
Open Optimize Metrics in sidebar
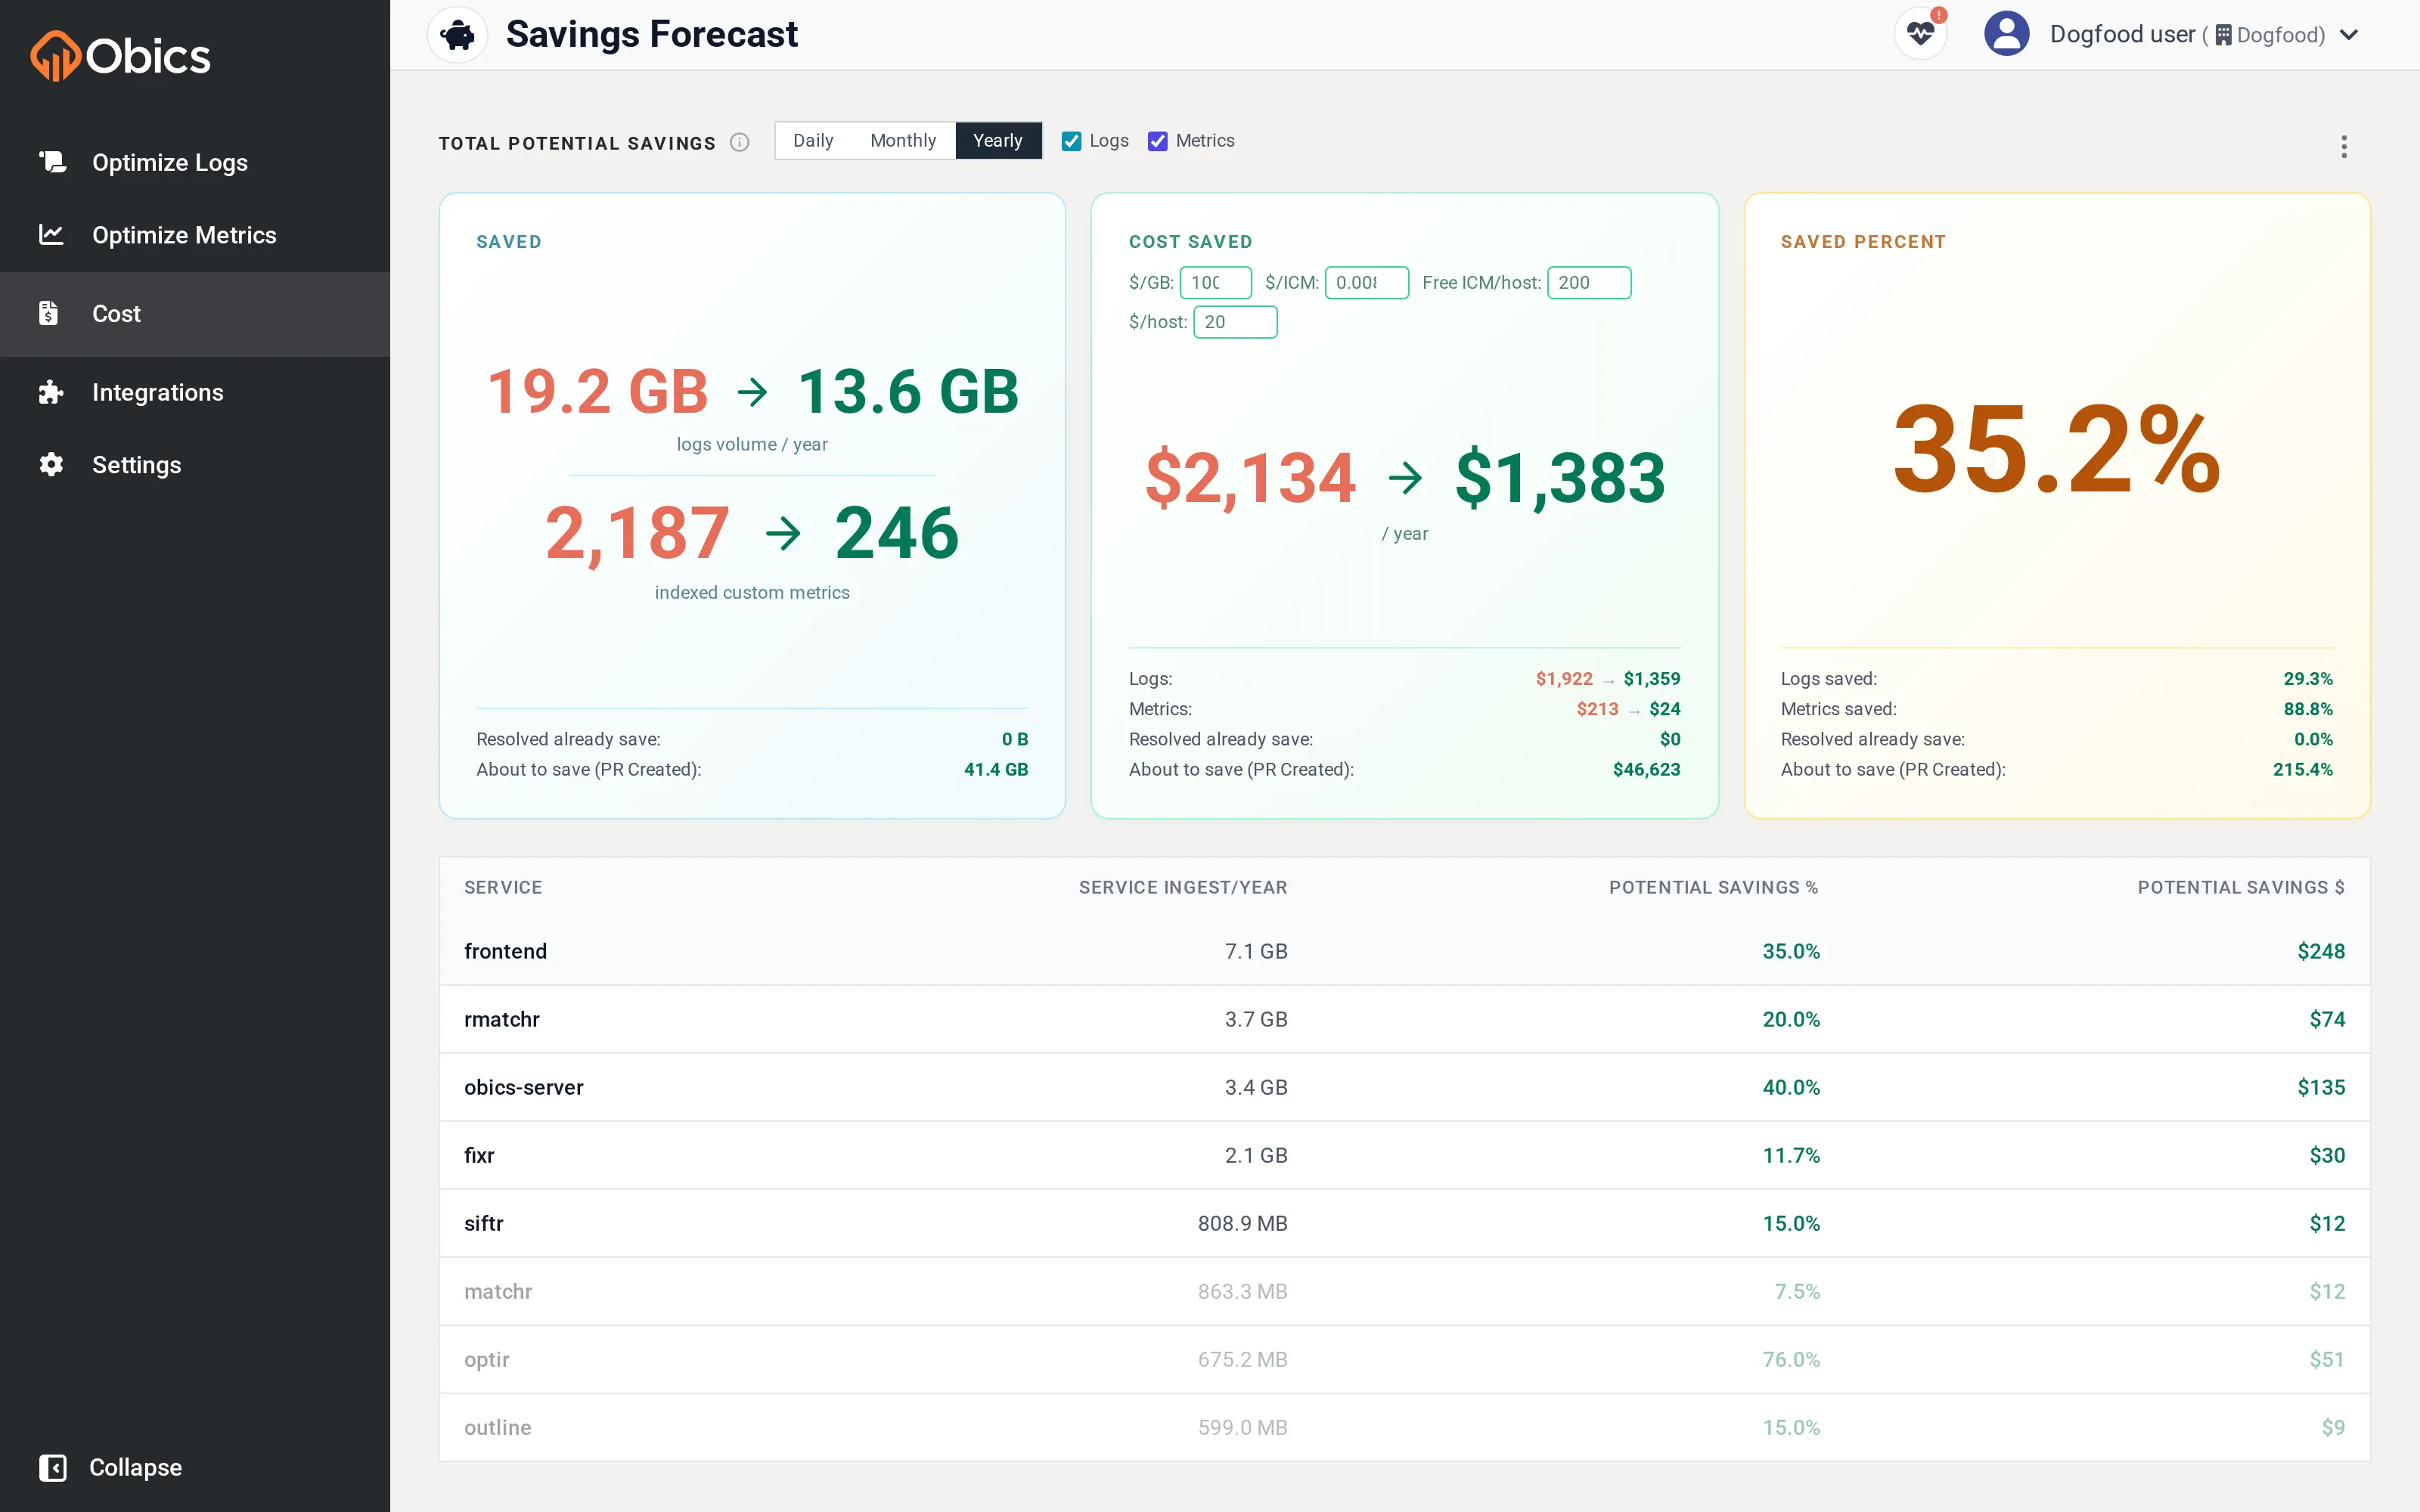pos(195,235)
